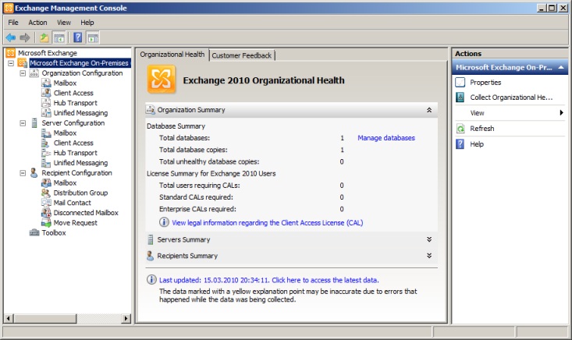Screen dimensions: 572x340
Task: Click the Hub Transport icon under Organization Configuration
Action: [x=46, y=103]
